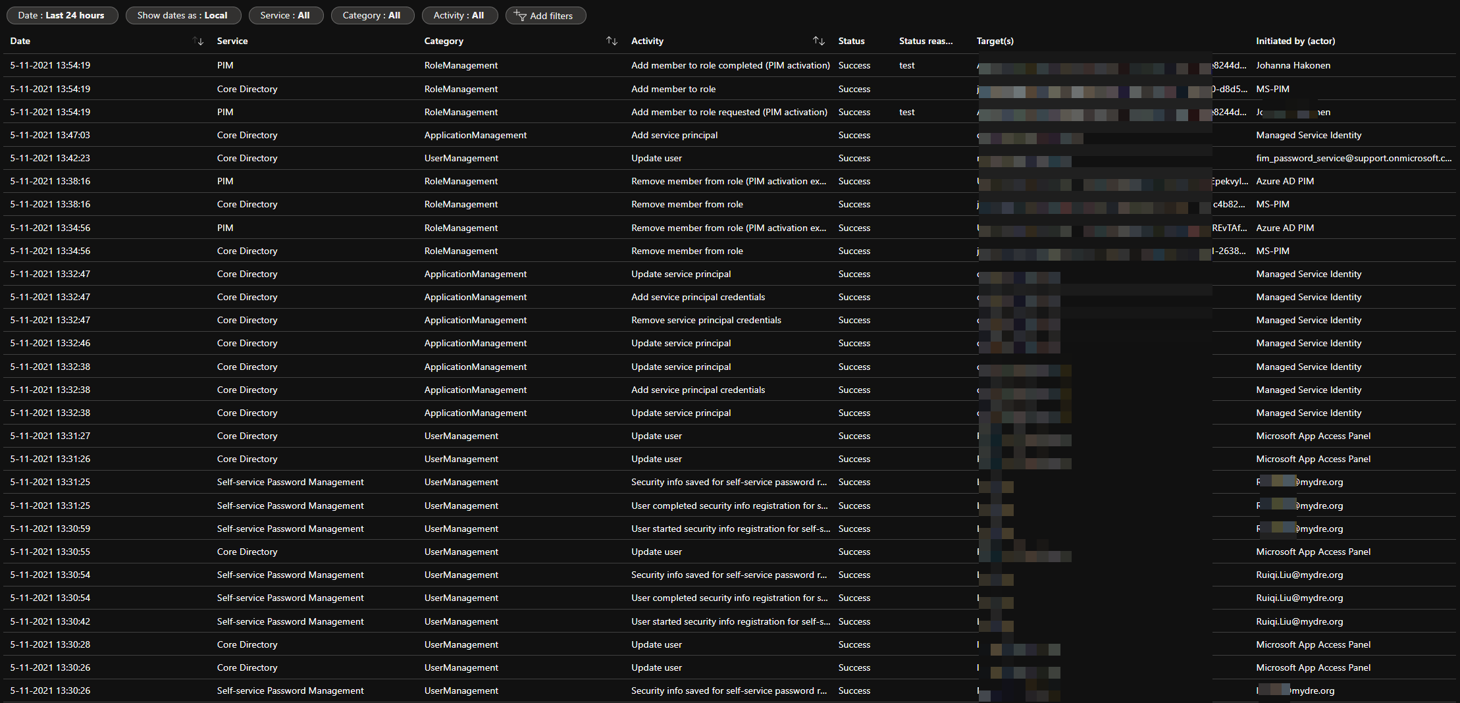
Task: Select the Remove service principal credentials row
Action: 706,320
